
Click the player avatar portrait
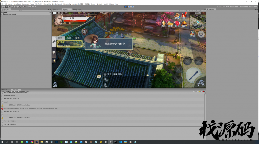point(58,20)
